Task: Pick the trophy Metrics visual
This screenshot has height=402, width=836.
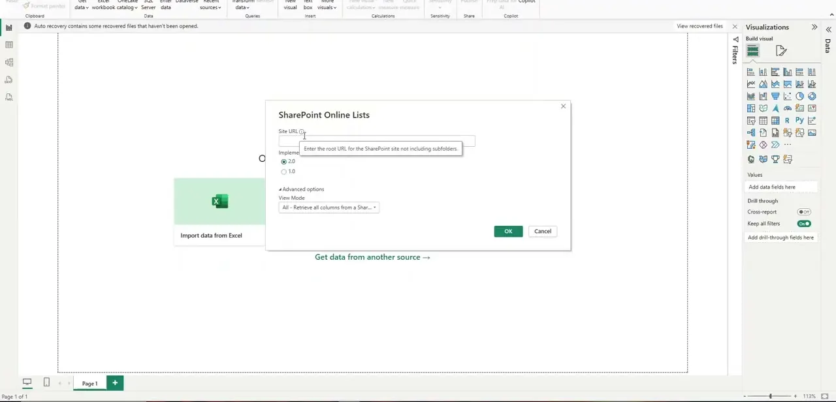Action: (775, 159)
